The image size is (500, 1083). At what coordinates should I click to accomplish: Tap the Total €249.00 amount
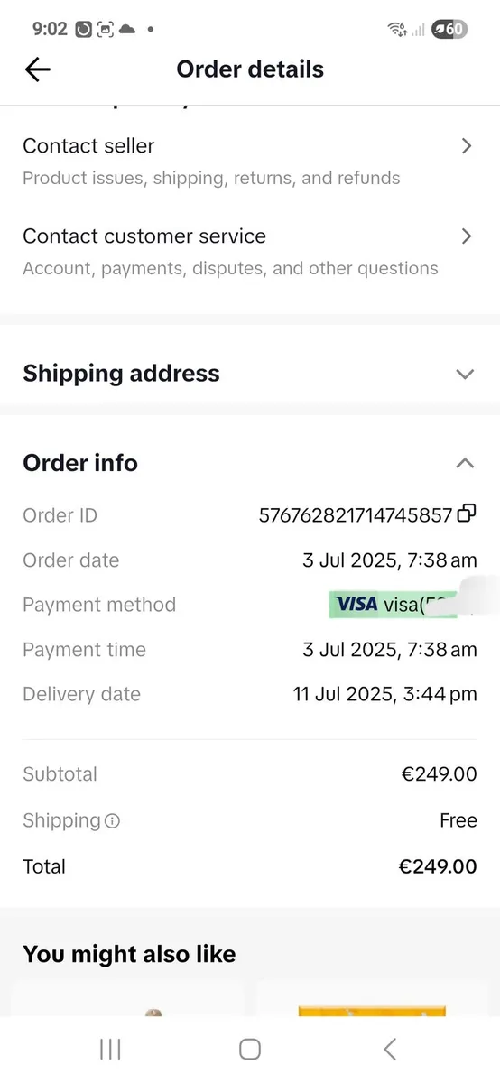438,866
